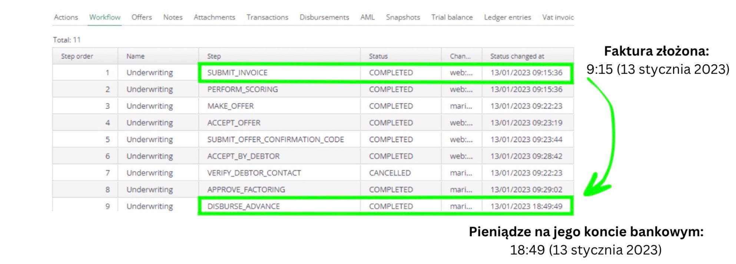Select the APPROVE_FACTORING step row
Image resolution: width=736 pixels, height=264 pixels.
click(246, 190)
